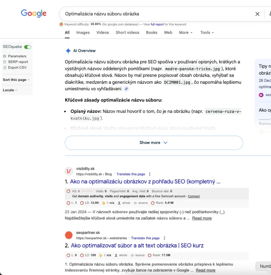
Task: Click the Export CSV icon
Action: tap(5, 68)
